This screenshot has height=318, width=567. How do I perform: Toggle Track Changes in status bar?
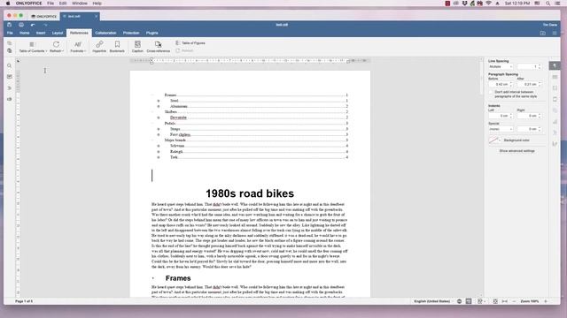click(480, 301)
